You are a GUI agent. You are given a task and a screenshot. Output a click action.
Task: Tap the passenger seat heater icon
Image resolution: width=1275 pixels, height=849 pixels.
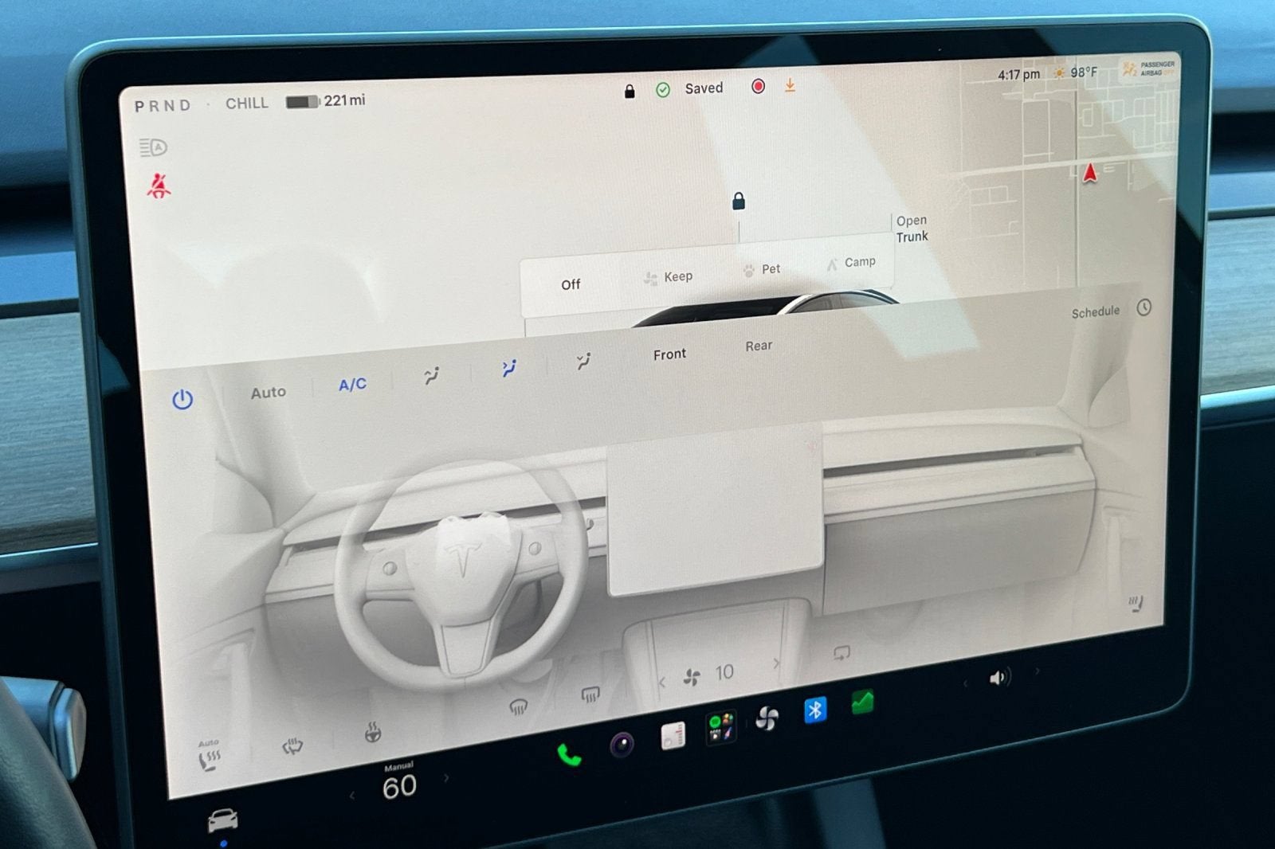(x=1136, y=604)
